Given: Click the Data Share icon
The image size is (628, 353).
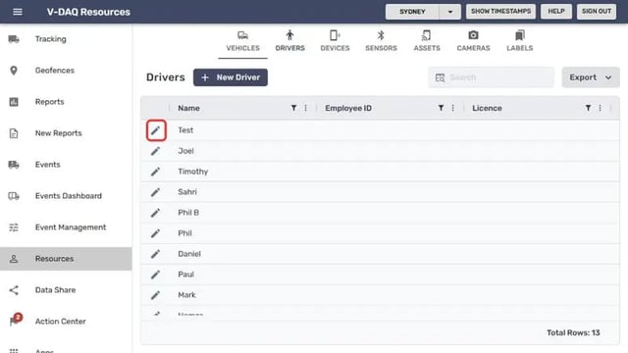Looking at the screenshot, I should (x=14, y=290).
